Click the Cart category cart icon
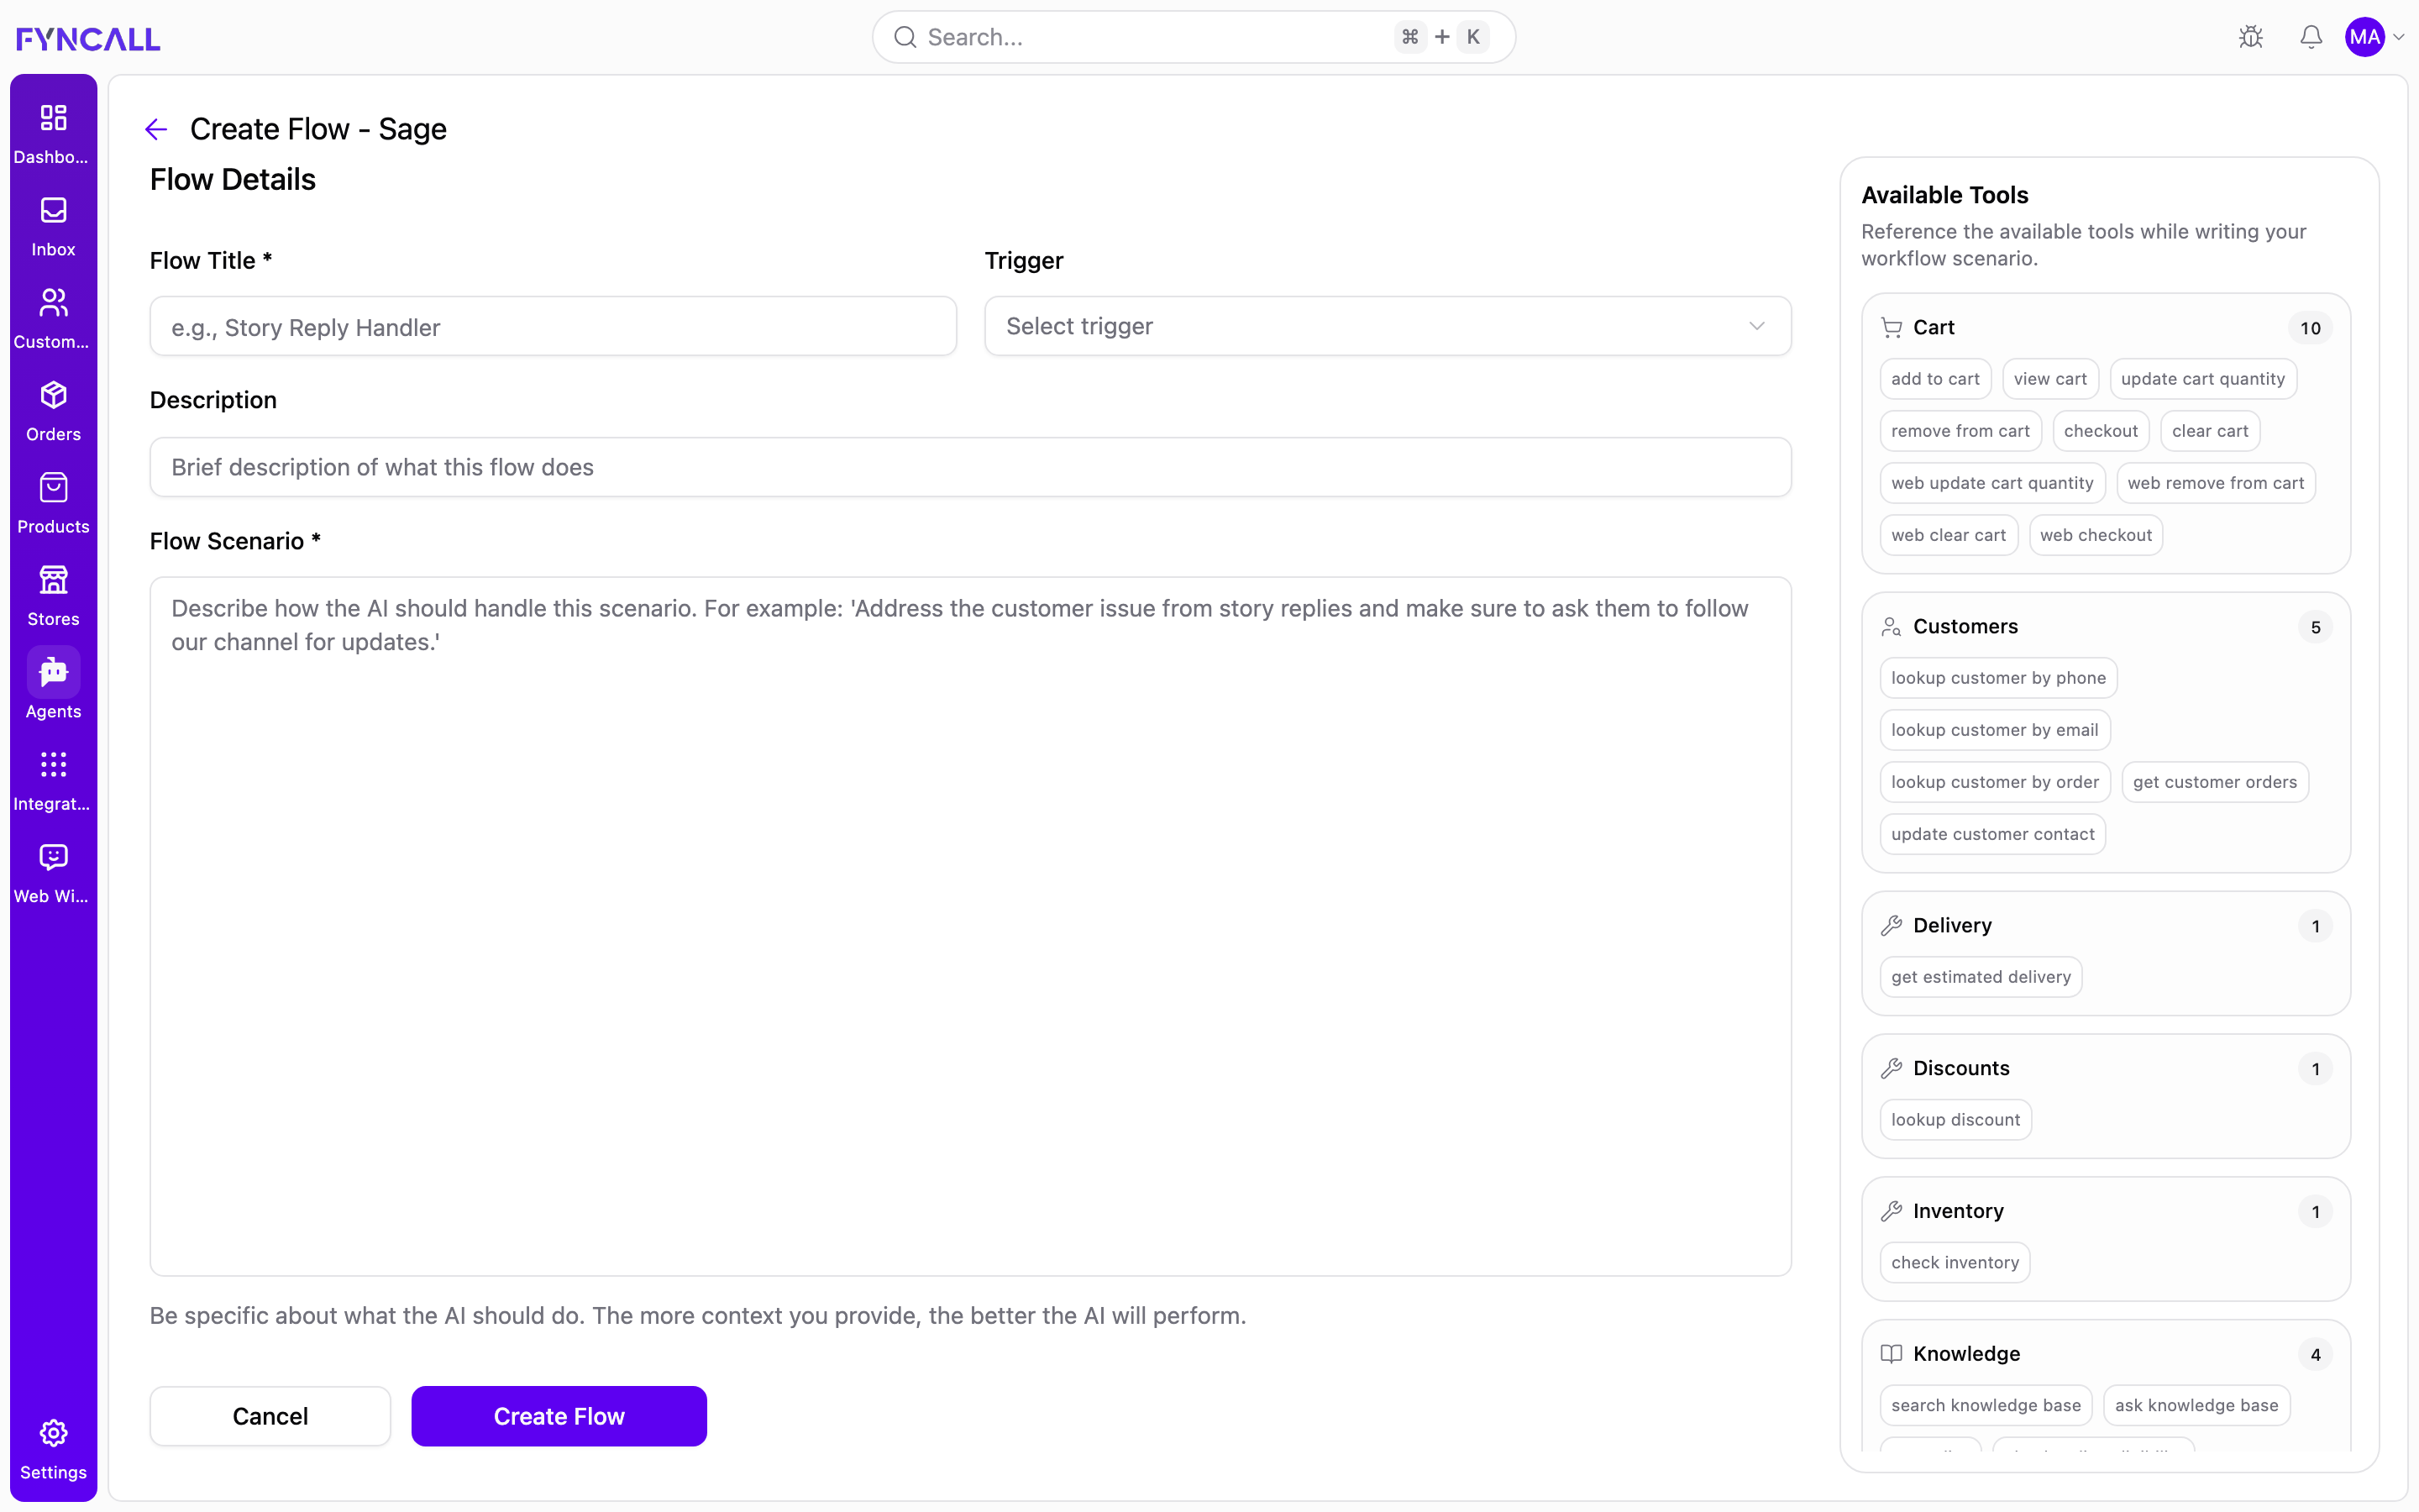The width and height of the screenshot is (2419, 1512). 1892,328
